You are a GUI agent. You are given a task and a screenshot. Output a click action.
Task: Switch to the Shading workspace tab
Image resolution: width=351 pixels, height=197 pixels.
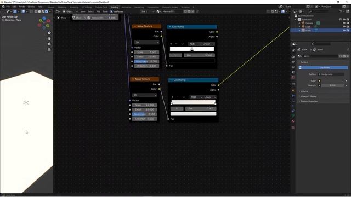coord(115,7)
